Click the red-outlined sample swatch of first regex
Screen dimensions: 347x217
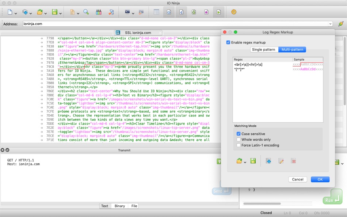(x=308, y=64)
